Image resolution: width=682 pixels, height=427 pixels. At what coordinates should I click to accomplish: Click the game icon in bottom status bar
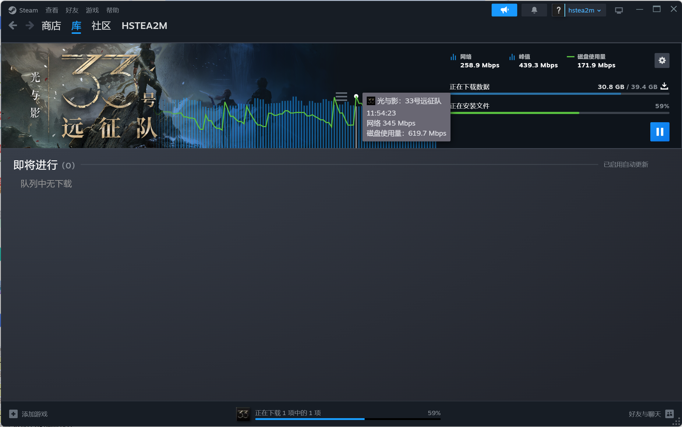tap(243, 414)
